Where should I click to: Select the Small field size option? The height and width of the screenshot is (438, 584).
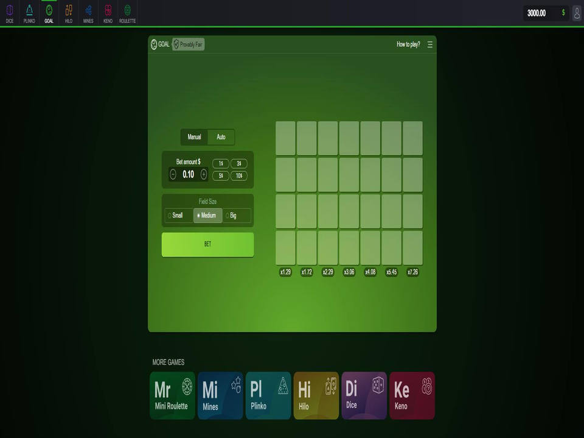coord(177,216)
